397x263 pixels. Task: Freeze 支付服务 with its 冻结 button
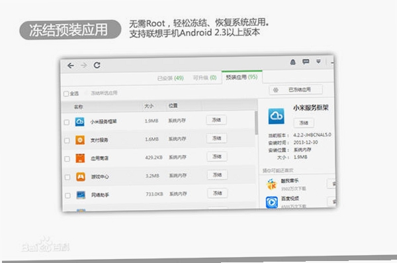217,138
